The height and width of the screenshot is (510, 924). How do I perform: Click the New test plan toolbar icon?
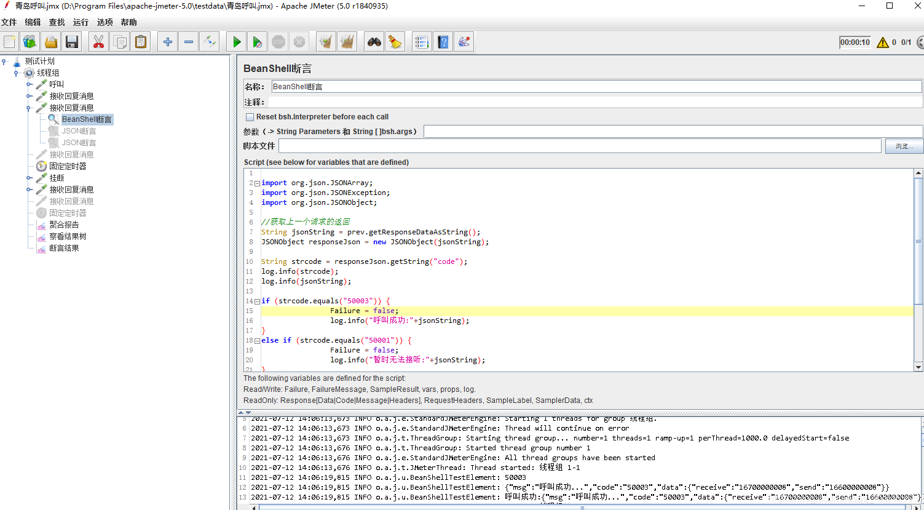[10, 42]
